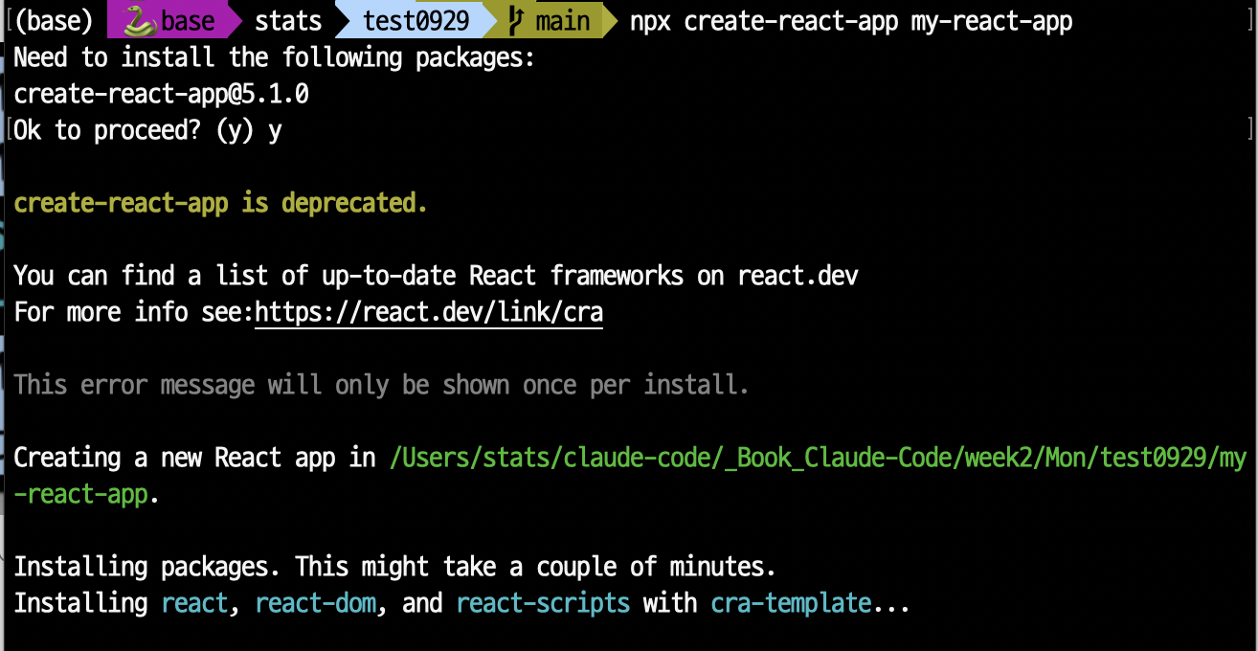Click 'Creating a new React app in' text
Viewport: 1258px width, 651px height.
194,459
